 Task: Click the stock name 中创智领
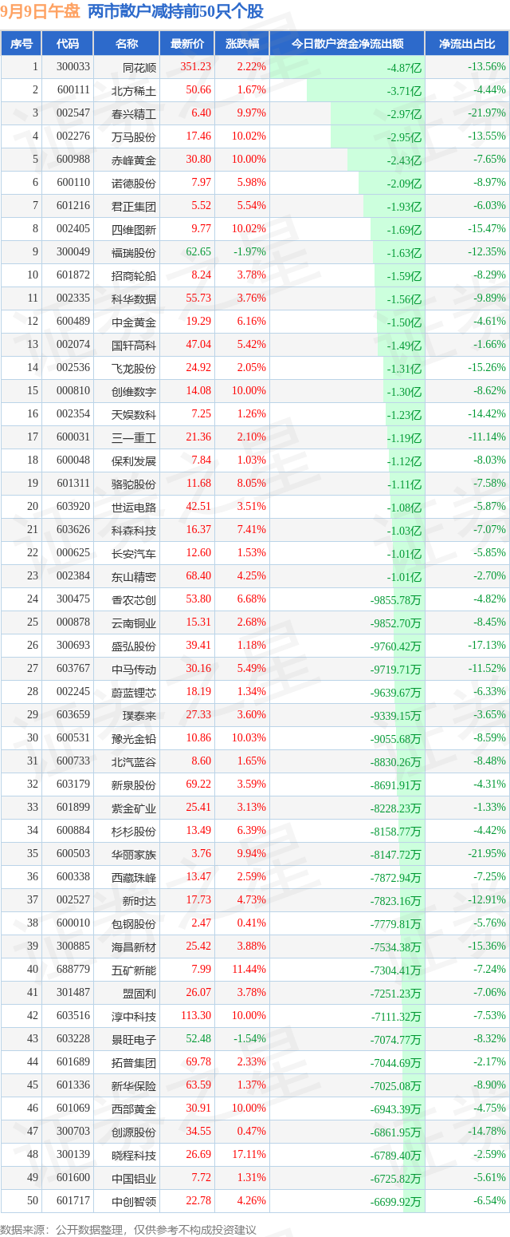point(134,1200)
